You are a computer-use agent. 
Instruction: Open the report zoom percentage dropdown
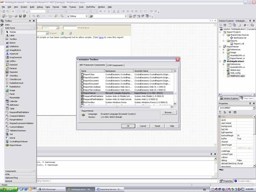click(x=57, y=28)
